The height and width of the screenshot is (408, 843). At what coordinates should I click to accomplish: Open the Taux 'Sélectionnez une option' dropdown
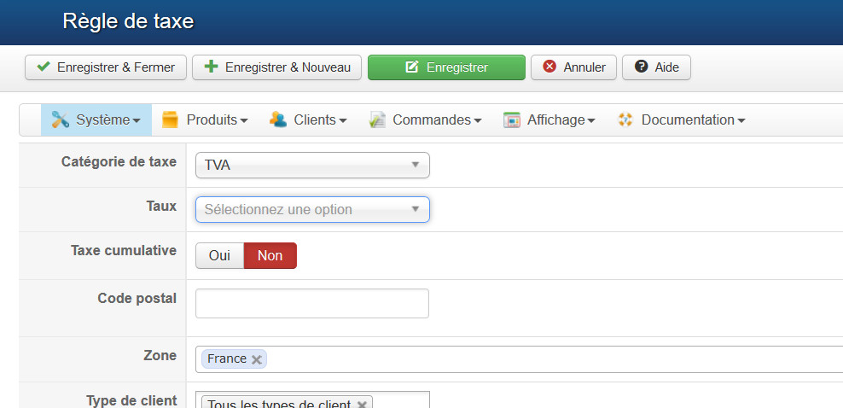[312, 210]
